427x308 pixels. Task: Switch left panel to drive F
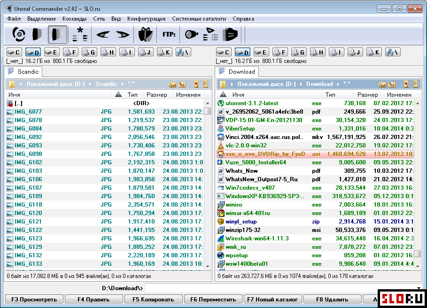[x=70, y=52]
